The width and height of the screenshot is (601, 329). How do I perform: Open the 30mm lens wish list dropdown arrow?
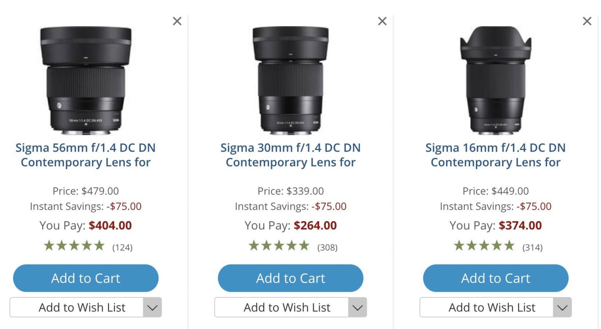pyautogui.click(x=357, y=308)
